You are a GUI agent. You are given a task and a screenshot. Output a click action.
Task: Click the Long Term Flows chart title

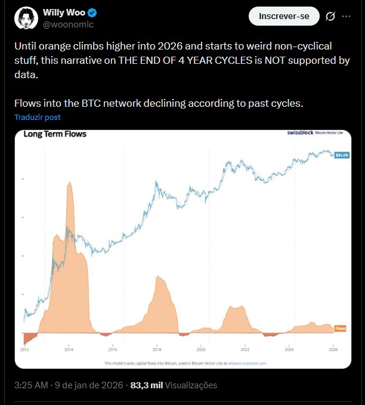(55, 135)
